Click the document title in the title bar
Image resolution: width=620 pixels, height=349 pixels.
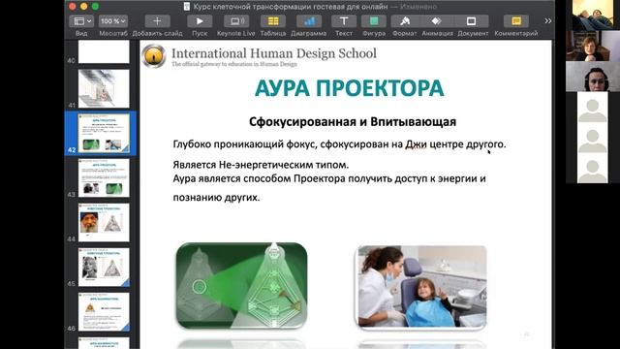[x=291, y=7]
